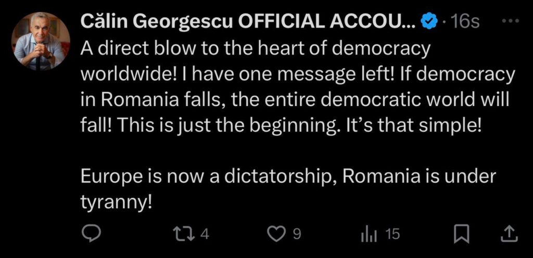Open view analytics bar chart icon
This screenshot has height=258, width=533.
coord(368,234)
